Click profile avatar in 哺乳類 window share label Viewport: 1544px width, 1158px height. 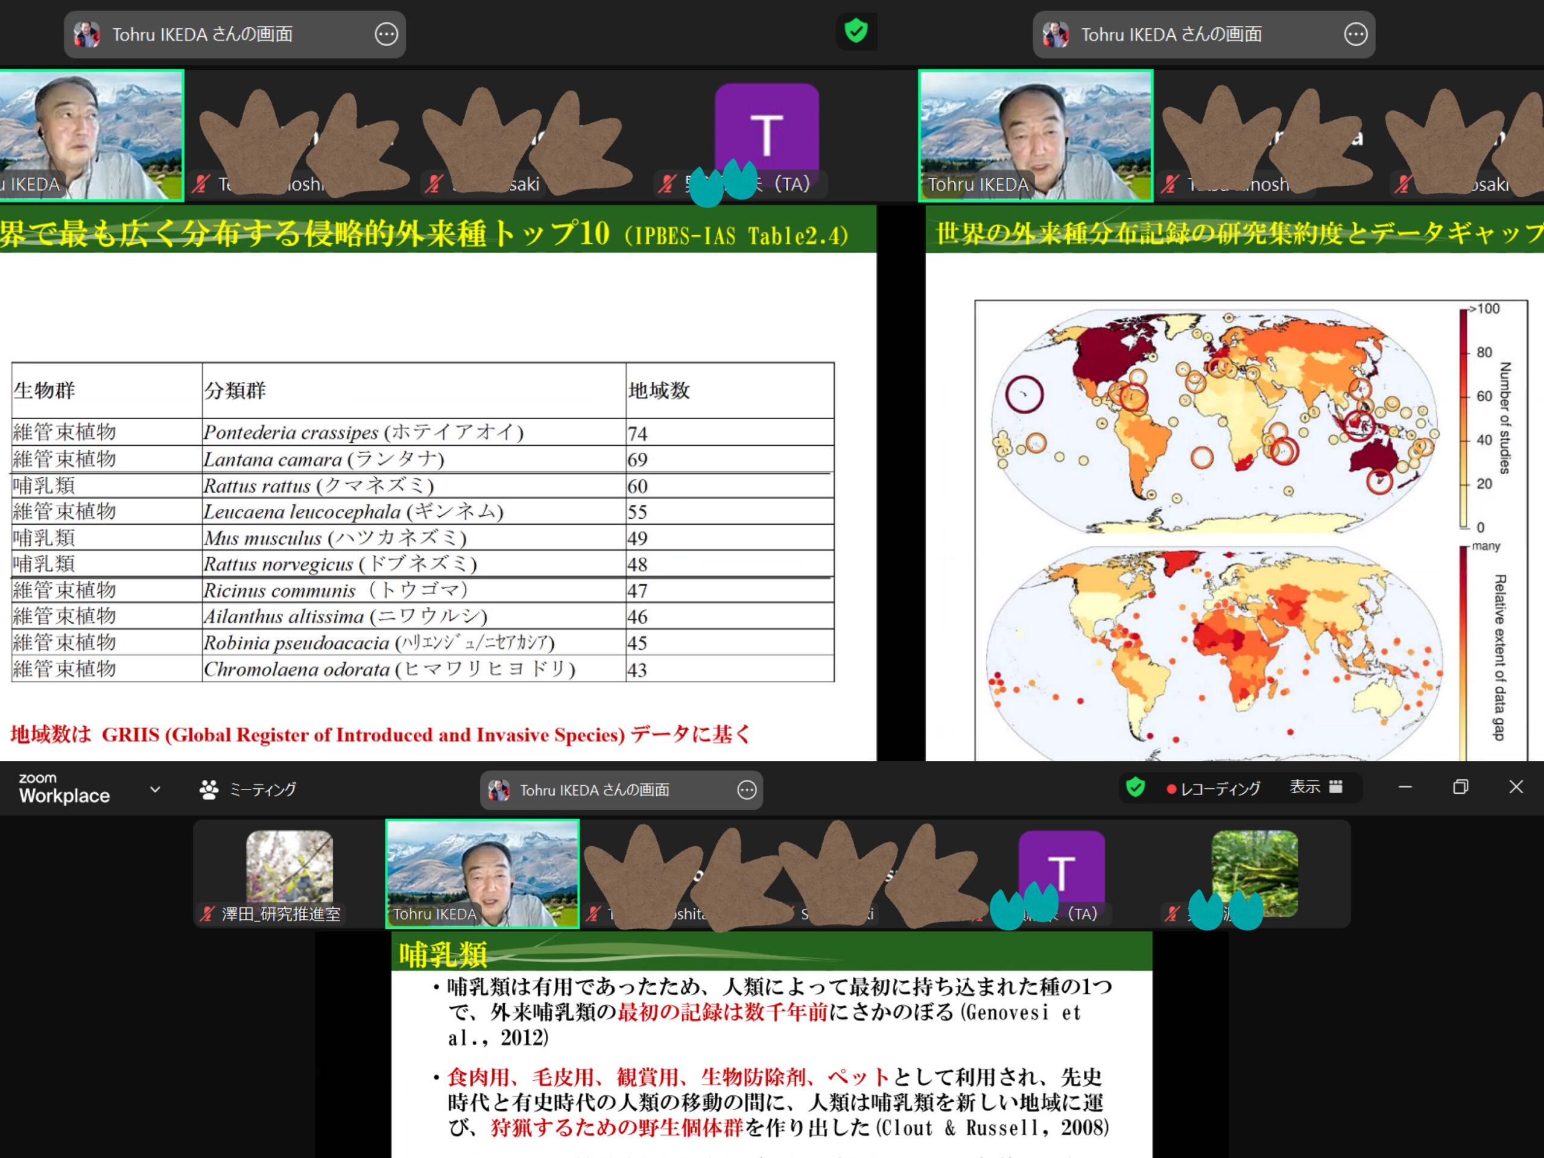(498, 789)
